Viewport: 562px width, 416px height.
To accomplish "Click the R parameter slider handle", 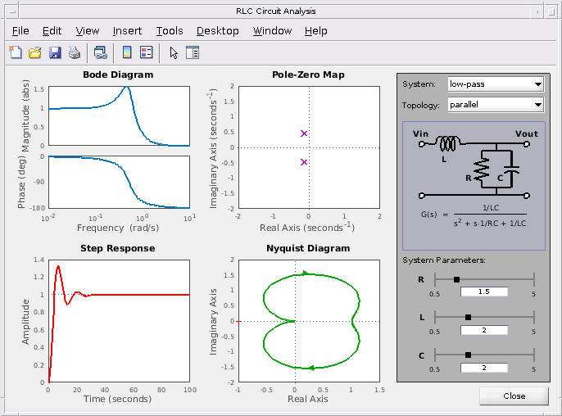I will click(456, 279).
